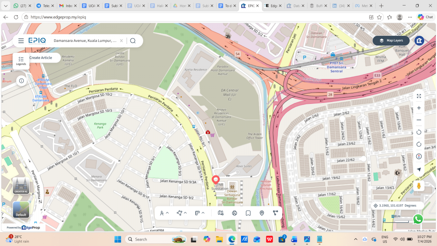437x246 pixels.
Task: Click the bookmark icon in bottom toolbar
Action: [248, 213]
